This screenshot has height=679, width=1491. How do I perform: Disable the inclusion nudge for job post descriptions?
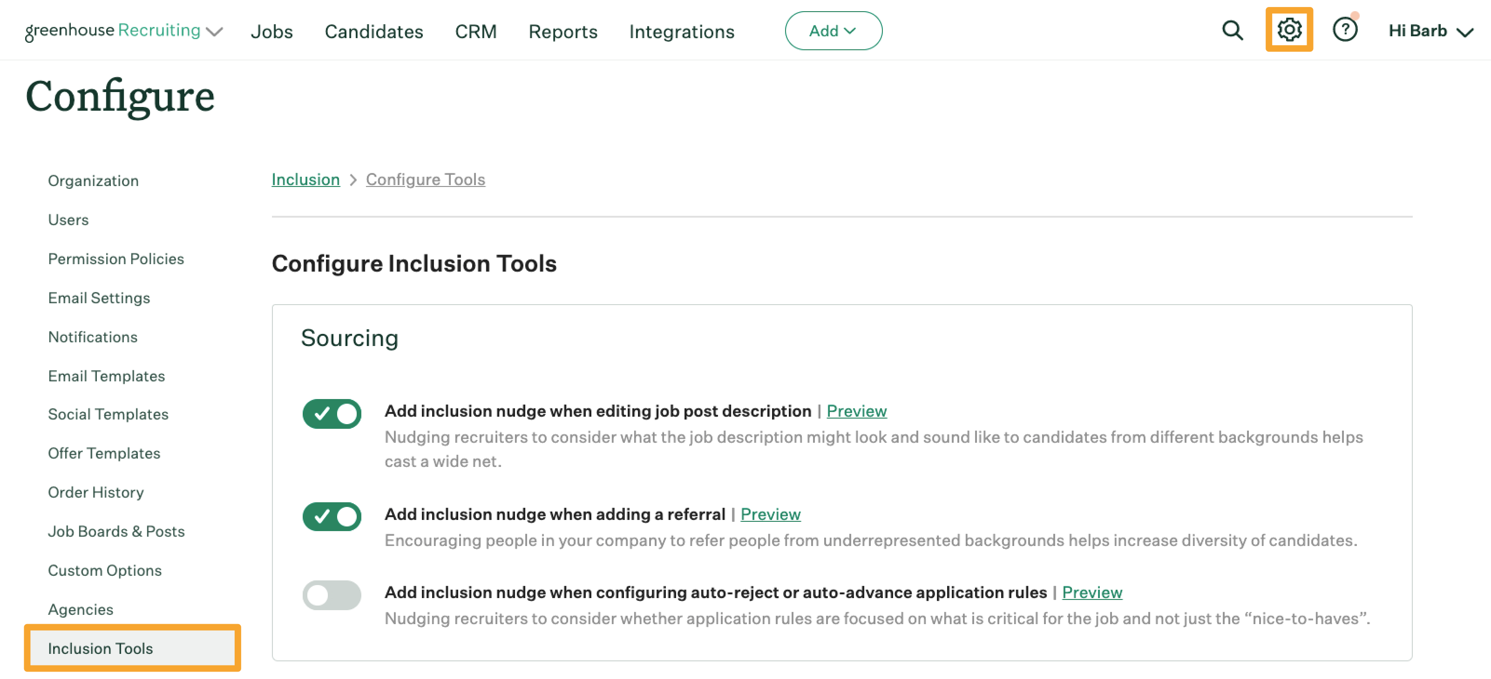click(x=332, y=413)
